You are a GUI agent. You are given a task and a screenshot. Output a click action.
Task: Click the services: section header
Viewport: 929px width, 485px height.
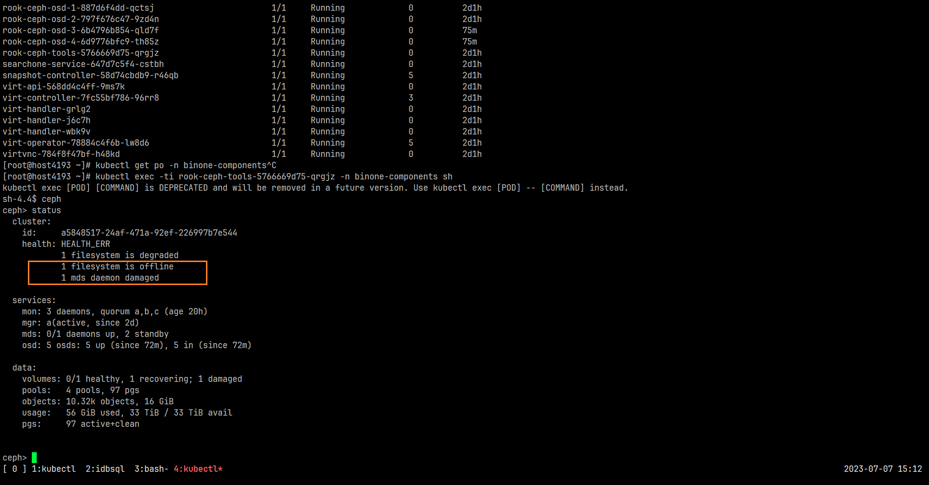tap(34, 300)
